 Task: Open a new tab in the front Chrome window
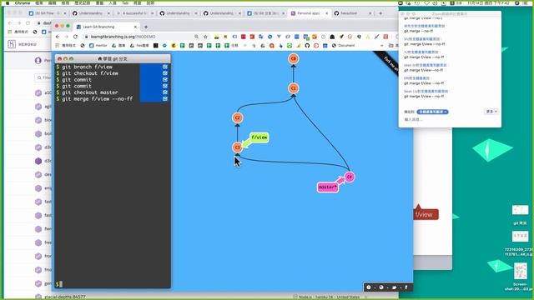[146, 27]
